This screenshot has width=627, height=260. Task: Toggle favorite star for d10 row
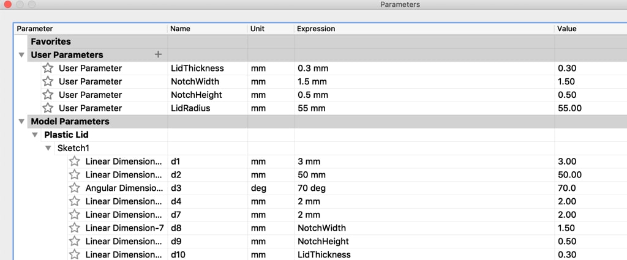pos(74,254)
